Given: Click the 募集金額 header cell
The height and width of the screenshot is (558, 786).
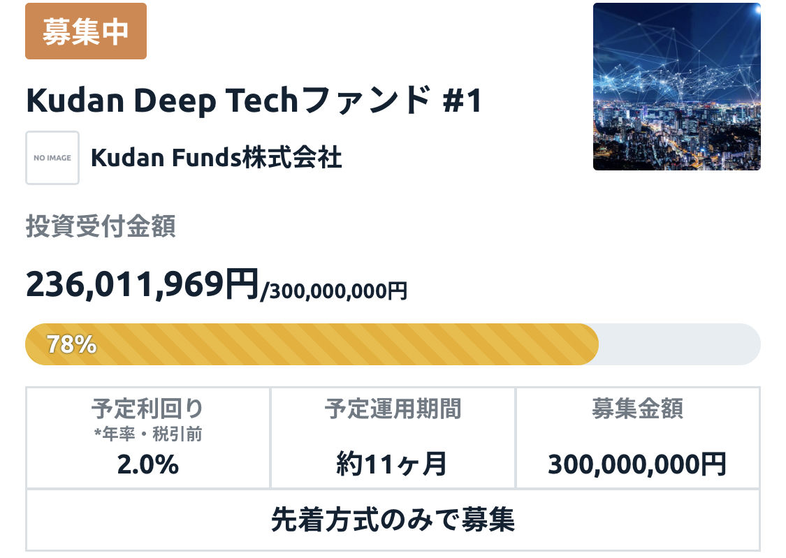Looking at the screenshot, I should coord(637,409).
